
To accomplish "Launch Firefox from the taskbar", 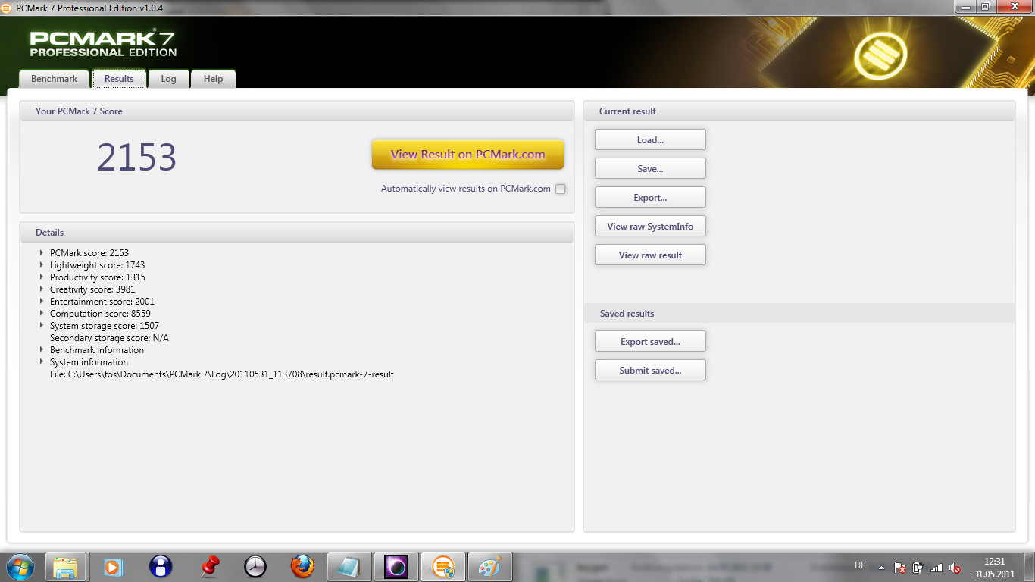I will 302,566.
